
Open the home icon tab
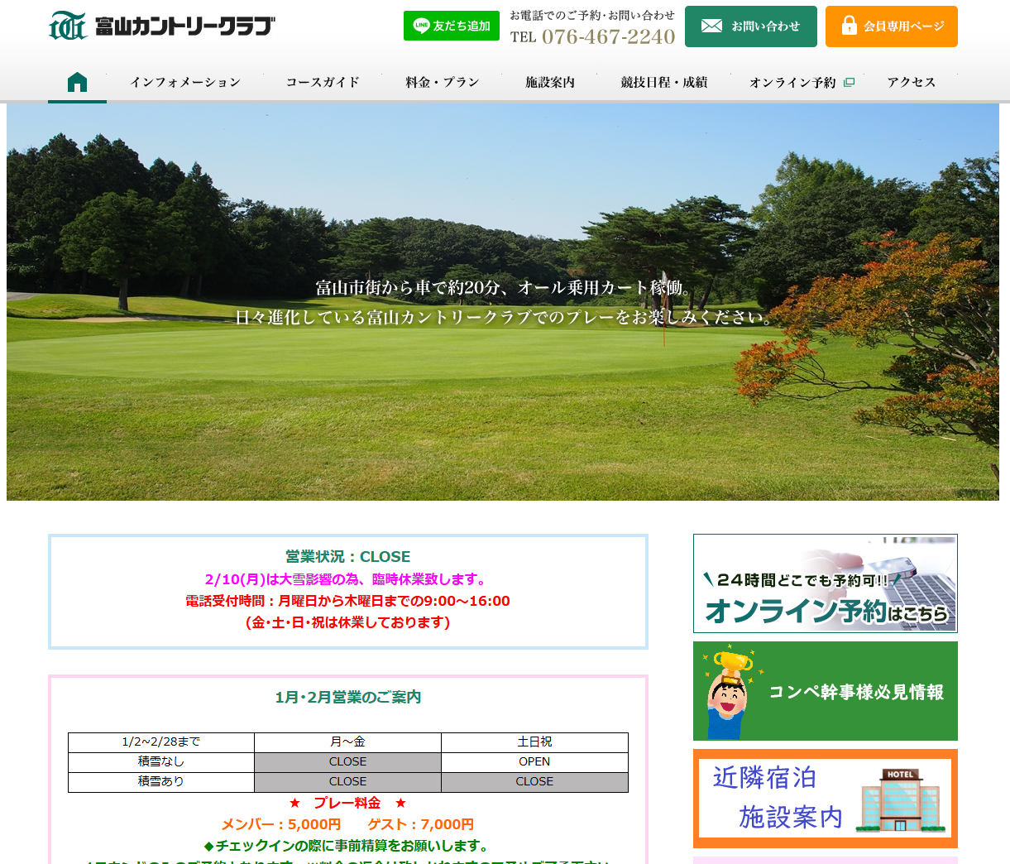coord(77,82)
